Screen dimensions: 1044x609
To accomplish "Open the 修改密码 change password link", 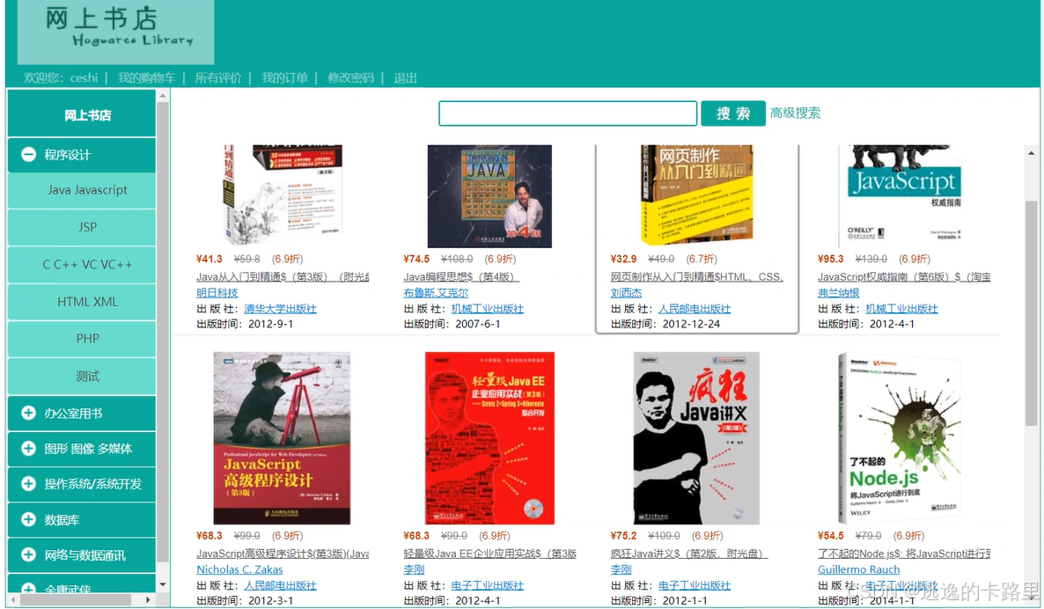I will [351, 77].
